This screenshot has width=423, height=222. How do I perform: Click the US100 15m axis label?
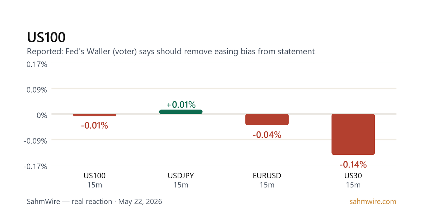point(94,180)
